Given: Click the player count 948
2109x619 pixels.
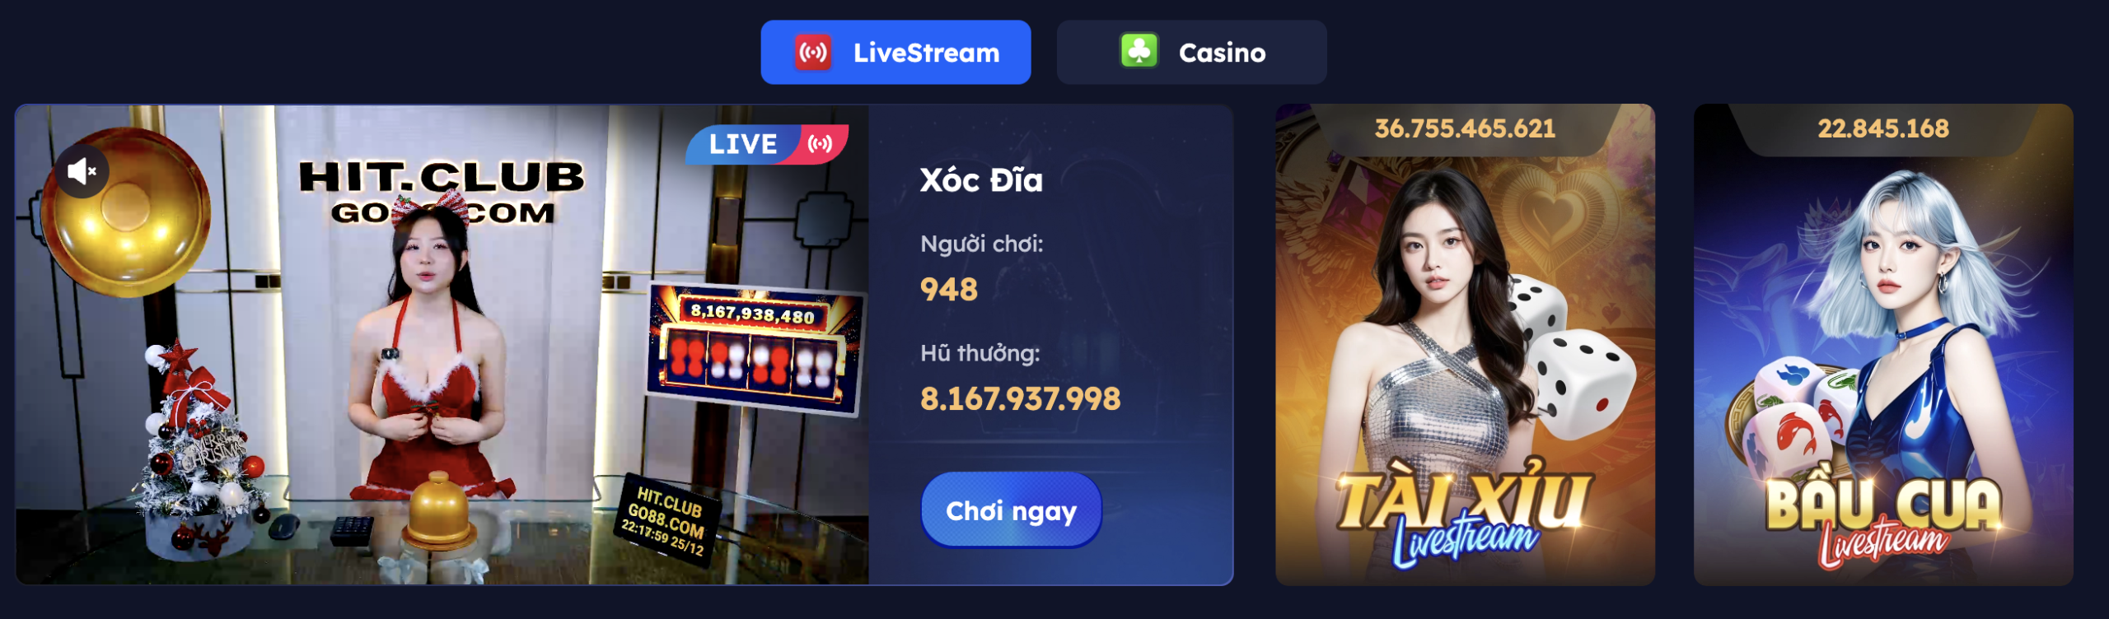Looking at the screenshot, I should (949, 290).
